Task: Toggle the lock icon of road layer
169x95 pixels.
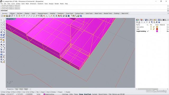Action: 154,29
